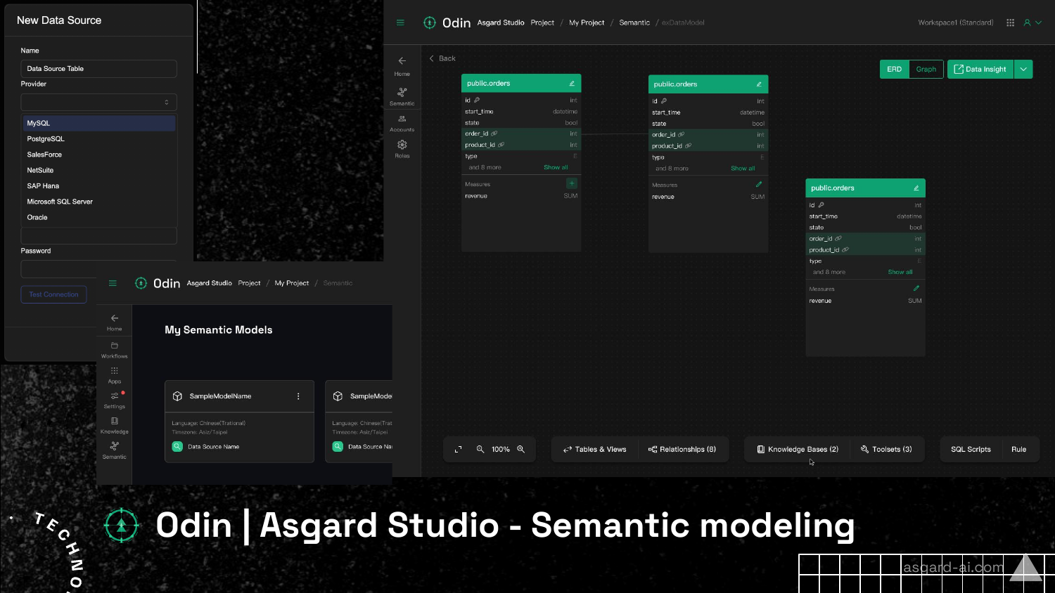Viewport: 1055px width, 593px height.
Task: Go to Home in the ERD window sidebar
Action: [x=402, y=66]
